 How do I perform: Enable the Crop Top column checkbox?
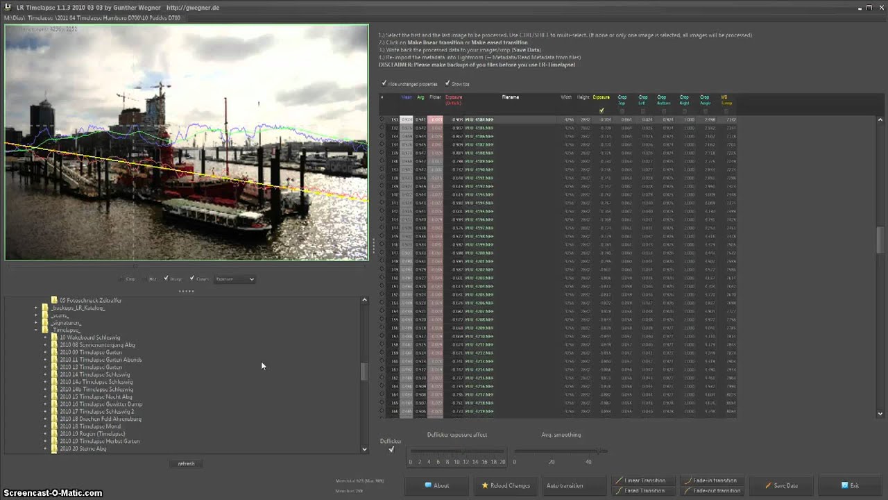[x=622, y=110]
